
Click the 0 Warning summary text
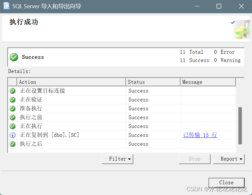click(x=227, y=60)
